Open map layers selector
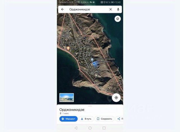The width and height of the screenshot is (180, 132). [118, 19]
